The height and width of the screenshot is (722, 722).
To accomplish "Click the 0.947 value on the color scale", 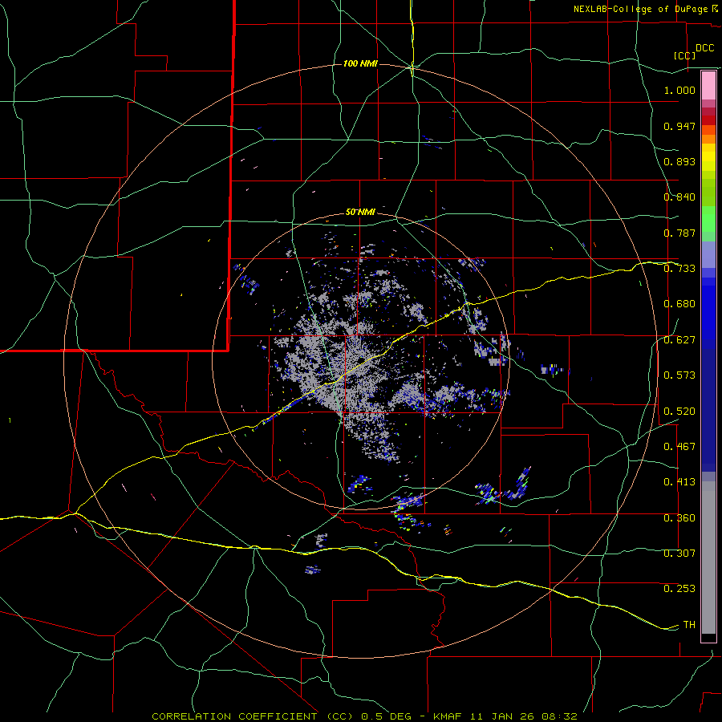I will [679, 126].
